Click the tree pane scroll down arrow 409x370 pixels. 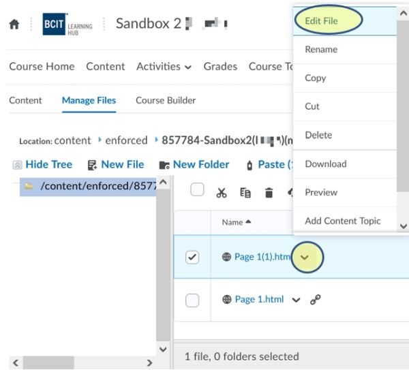tap(163, 349)
